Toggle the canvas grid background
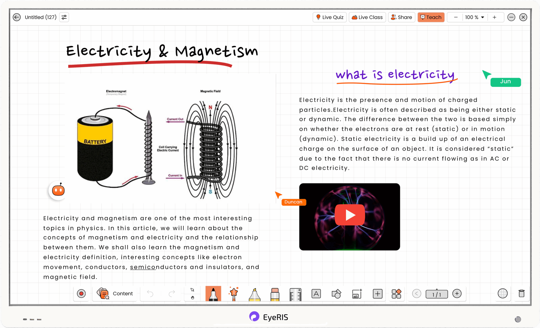The width and height of the screenshot is (540, 328). pos(503,293)
